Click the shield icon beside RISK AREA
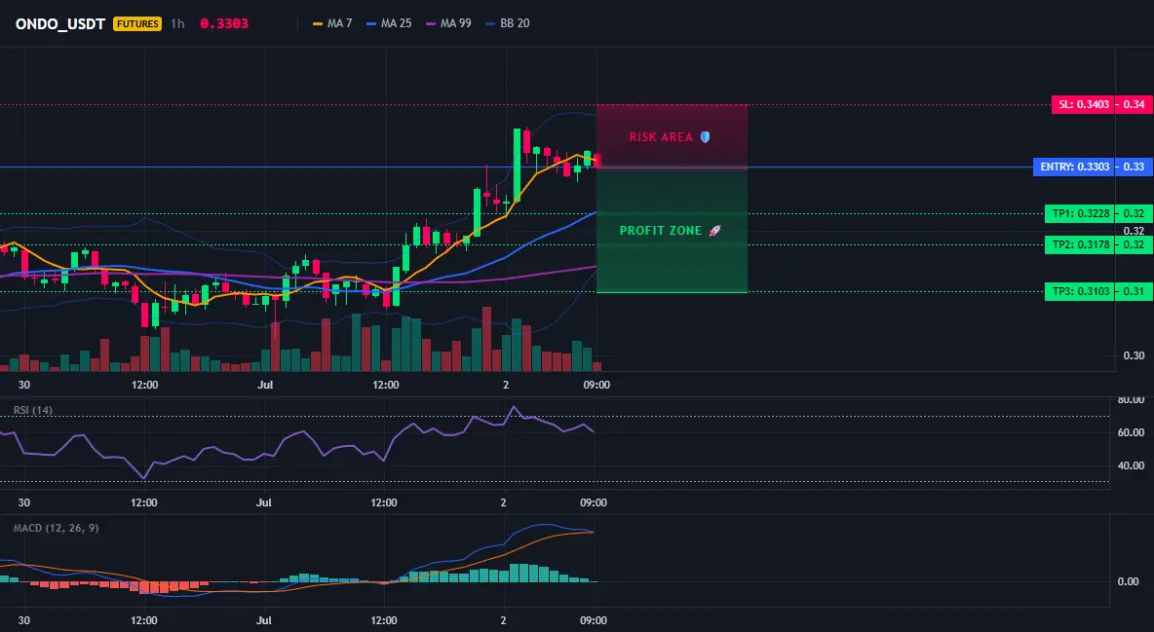This screenshot has width=1154, height=632. (705, 137)
